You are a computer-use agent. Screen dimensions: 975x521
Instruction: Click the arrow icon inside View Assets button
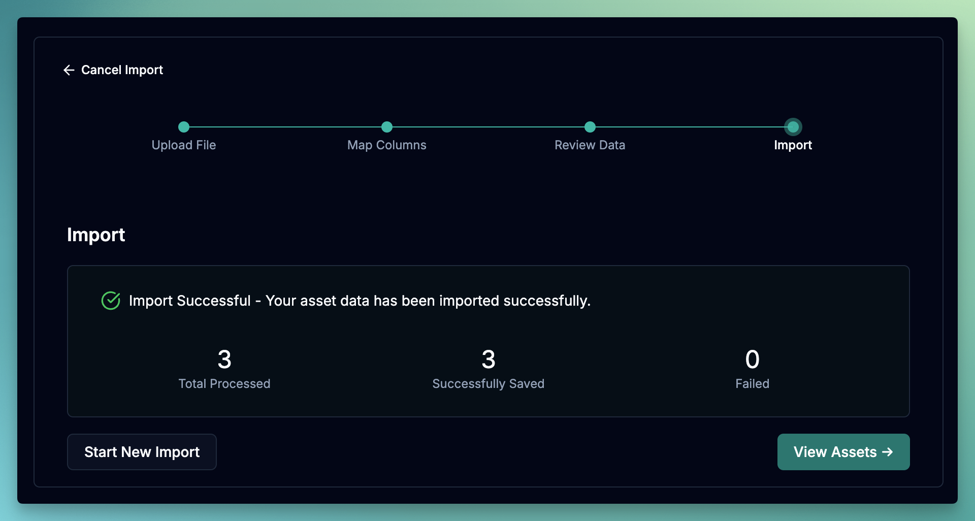(x=888, y=452)
